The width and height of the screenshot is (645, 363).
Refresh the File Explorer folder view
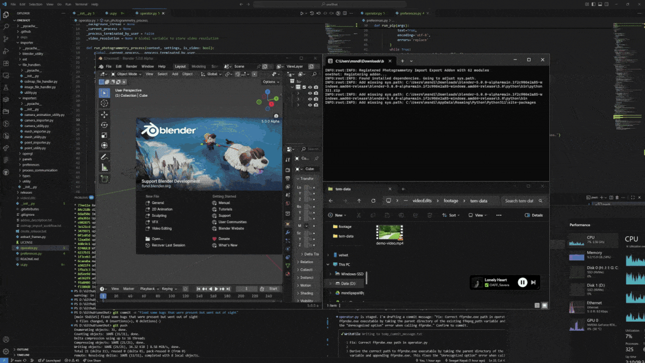click(373, 201)
